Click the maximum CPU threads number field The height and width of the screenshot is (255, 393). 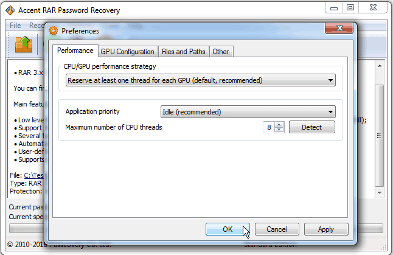269,127
